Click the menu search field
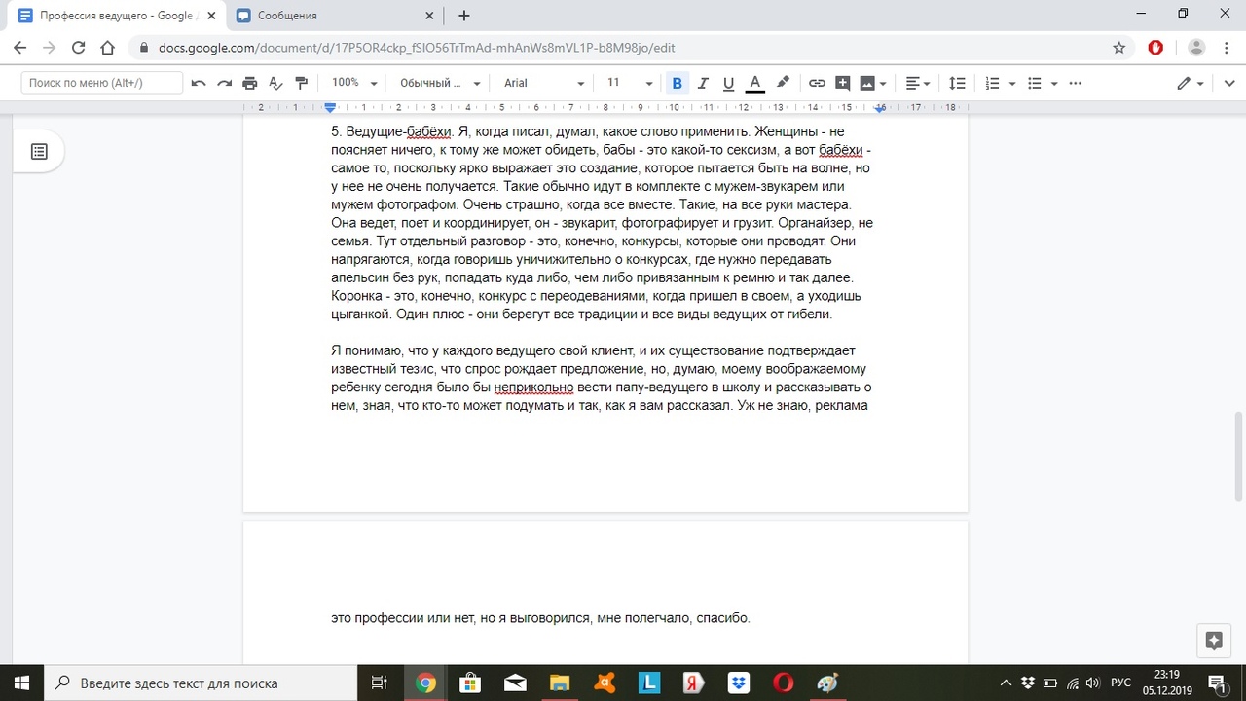This screenshot has width=1246, height=701. point(102,83)
